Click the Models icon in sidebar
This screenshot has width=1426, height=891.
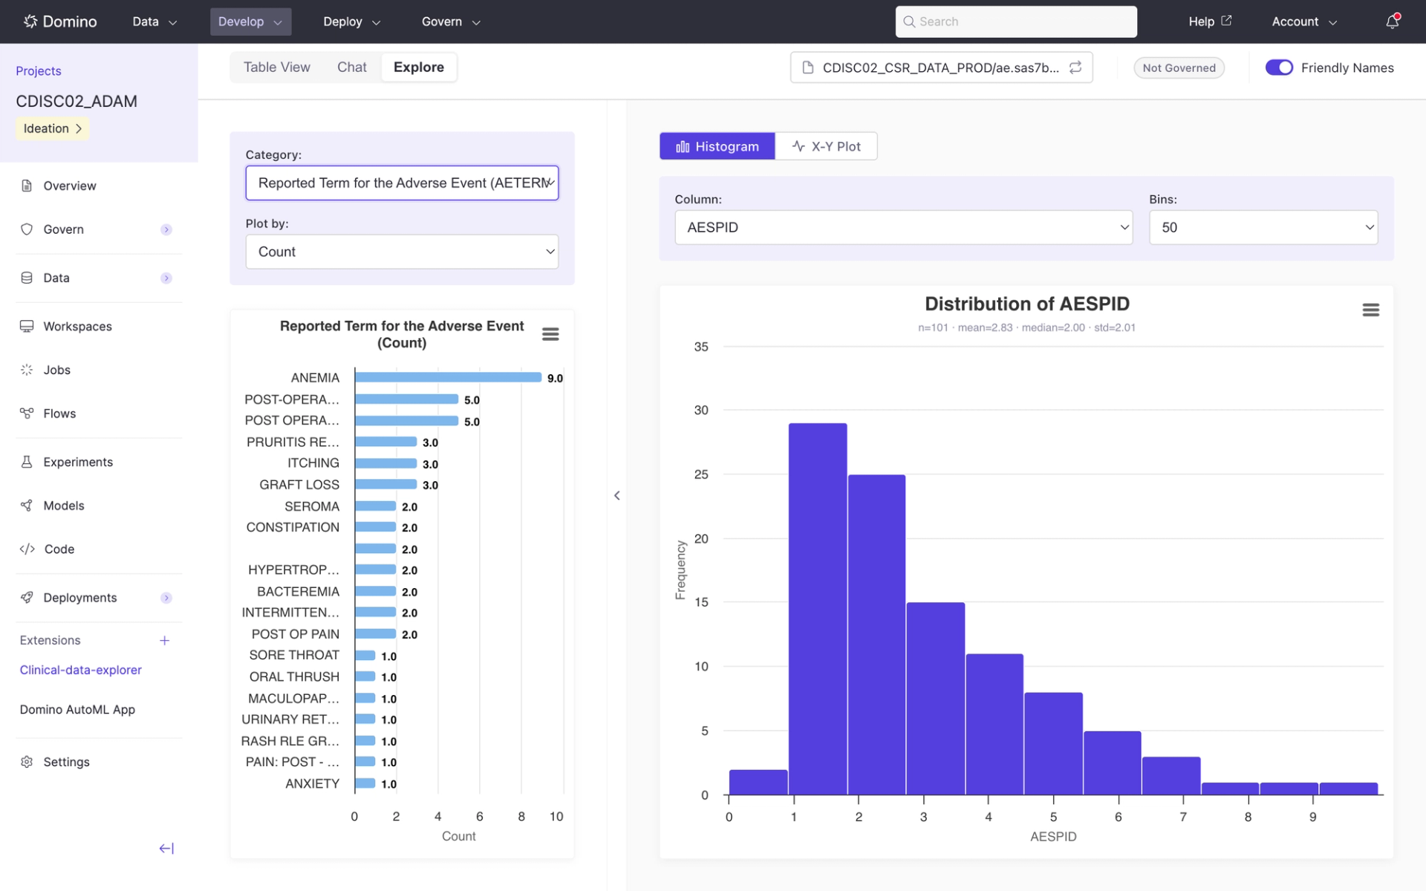pyautogui.click(x=27, y=506)
